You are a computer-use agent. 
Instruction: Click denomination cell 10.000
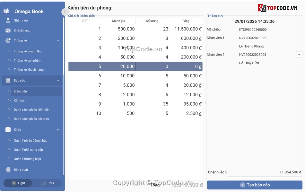119,76
